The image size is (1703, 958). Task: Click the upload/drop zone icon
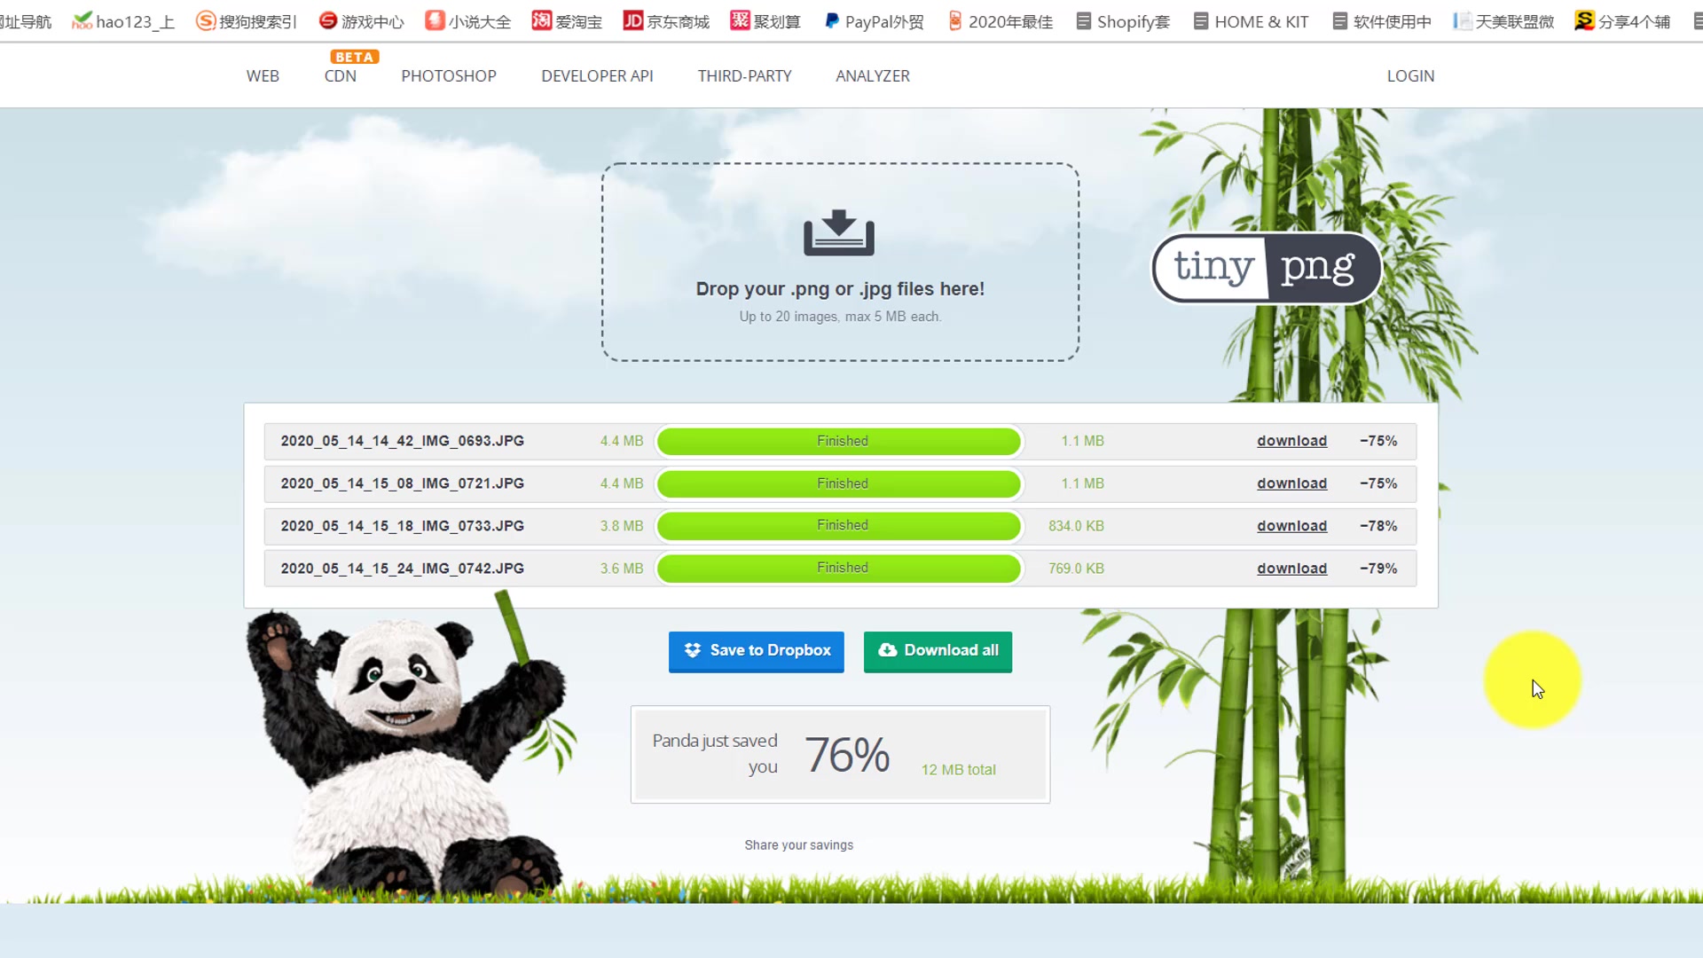pyautogui.click(x=840, y=232)
